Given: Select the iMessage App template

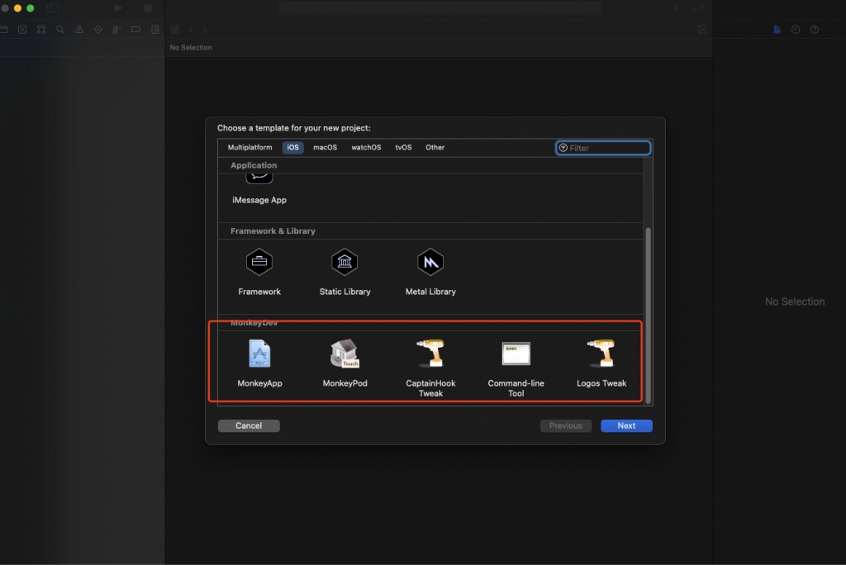Looking at the screenshot, I should click(x=259, y=199).
